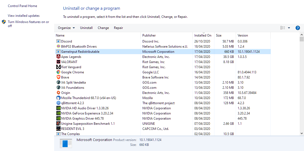Click Brave Software Inc publisher cell

pos(155,77)
